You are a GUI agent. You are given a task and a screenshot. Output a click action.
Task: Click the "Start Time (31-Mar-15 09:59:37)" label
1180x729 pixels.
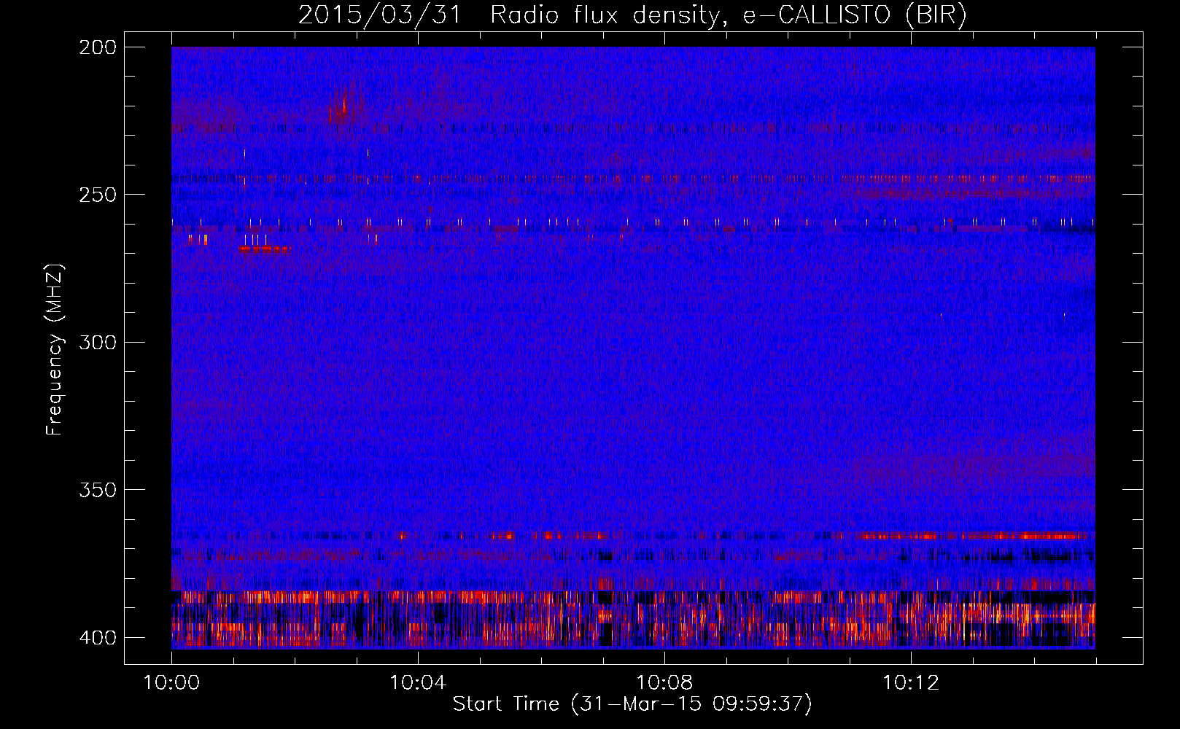point(632,704)
